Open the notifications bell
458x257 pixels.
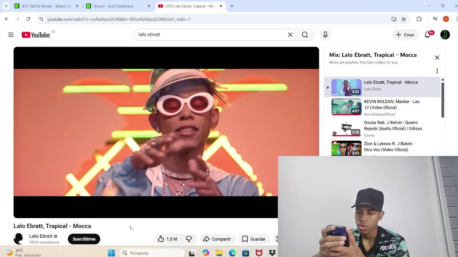point(428,35)
